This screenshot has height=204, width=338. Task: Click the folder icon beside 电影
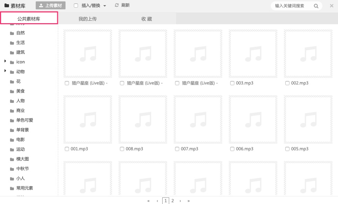pyautogui.click(x=12, y=140)
